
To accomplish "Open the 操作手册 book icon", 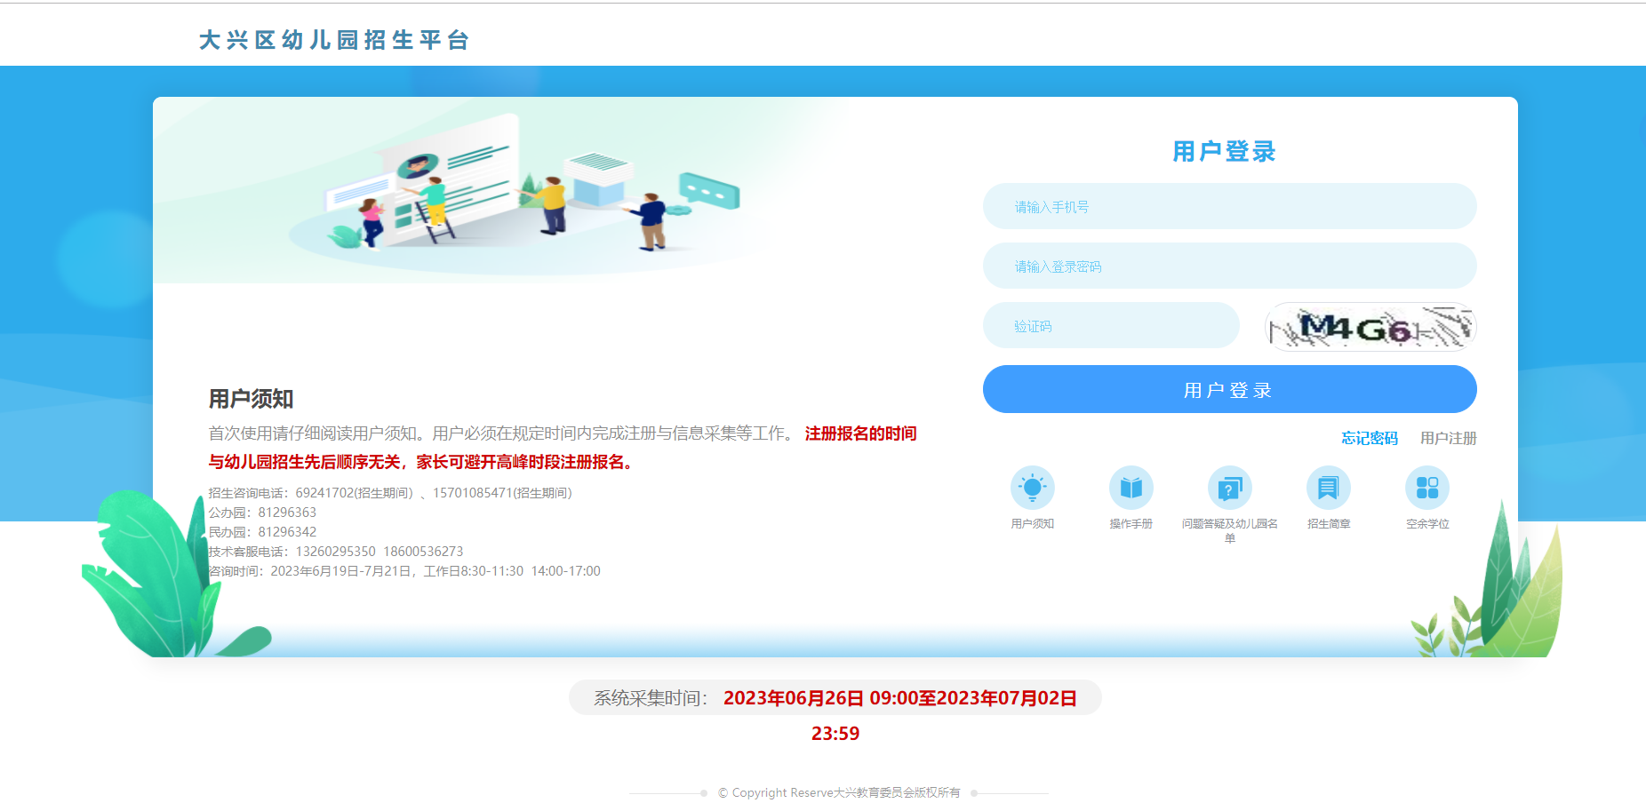I will (x=1131, y=488).
